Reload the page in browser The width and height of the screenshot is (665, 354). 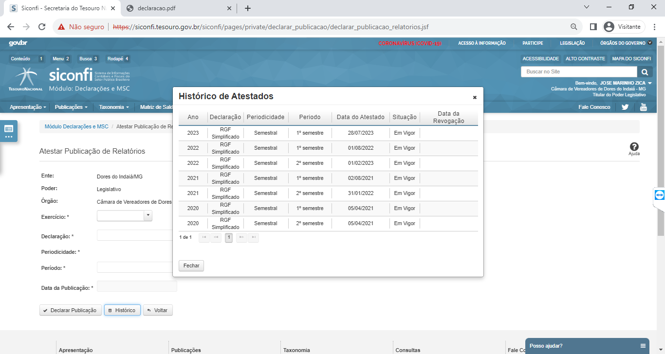pos(42,27)
